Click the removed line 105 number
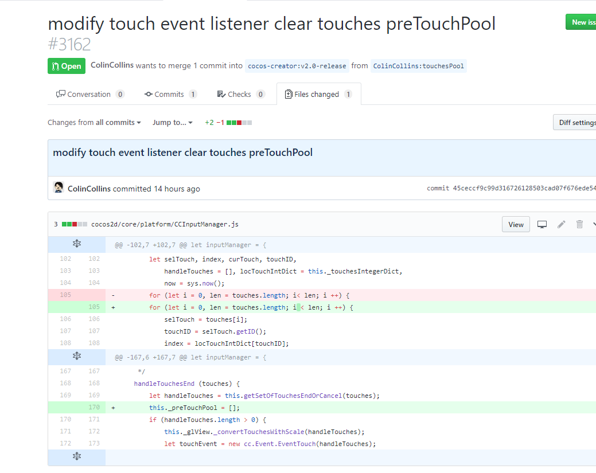The image size is (596, 473). coord(65,295)
